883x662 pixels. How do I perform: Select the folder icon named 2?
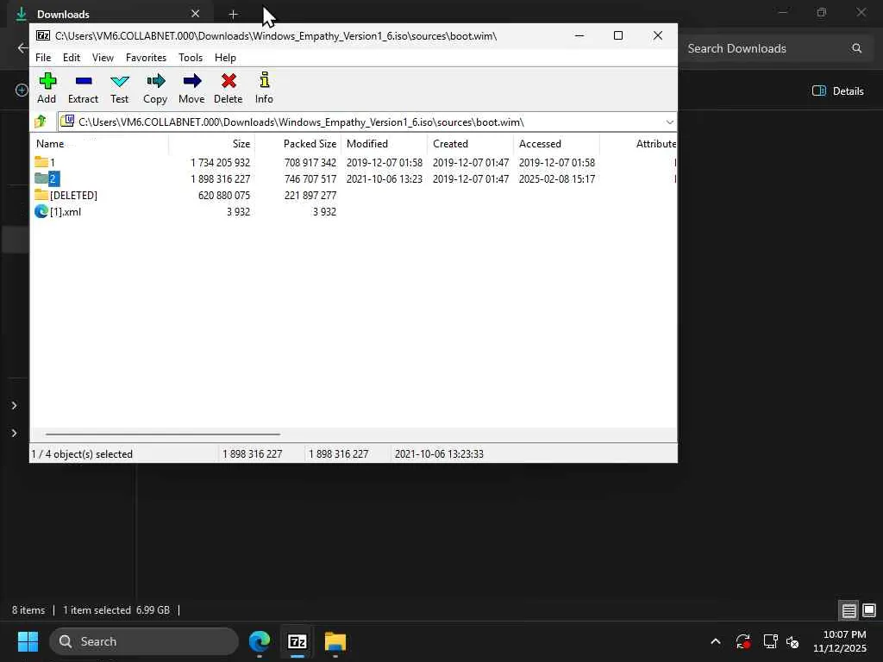[x=41, y=178]
